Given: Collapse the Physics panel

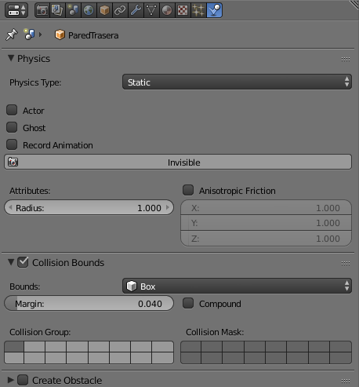Looking at the screenshot, I should (x=11, y=58).
